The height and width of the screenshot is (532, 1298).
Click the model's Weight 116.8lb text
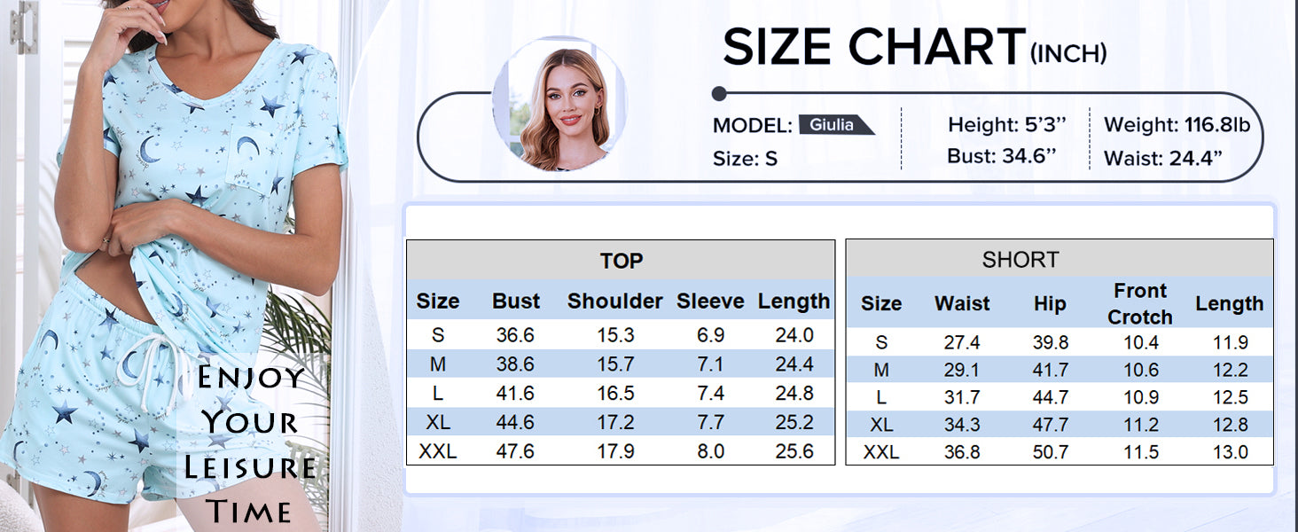click(x=1177, y=125)
